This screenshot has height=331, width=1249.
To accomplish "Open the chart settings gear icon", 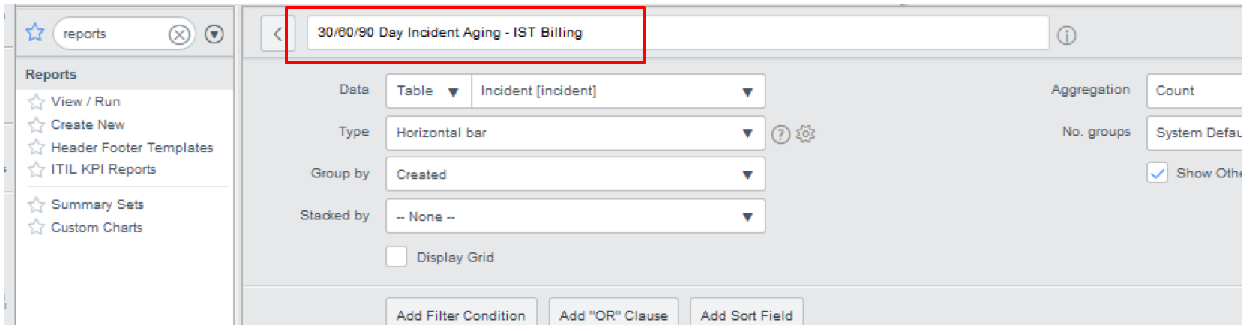I will click(x=806, y=134).
